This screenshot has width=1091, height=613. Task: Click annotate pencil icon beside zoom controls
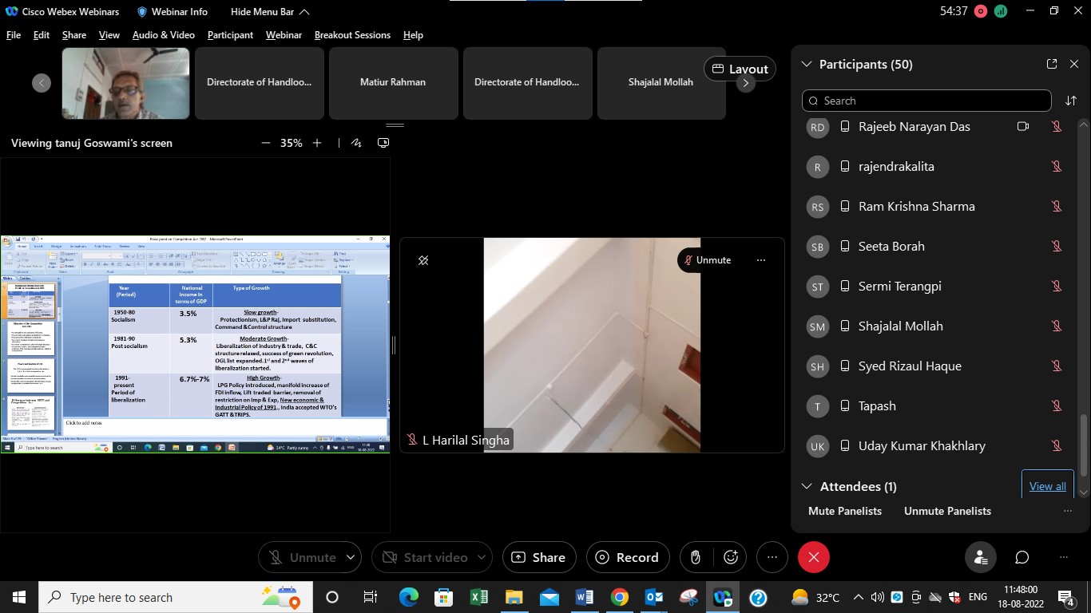click(356, 143)
